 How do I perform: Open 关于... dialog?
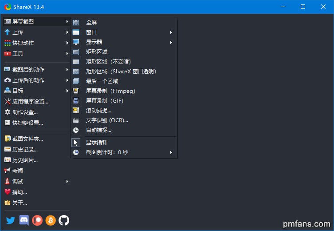[x=36, y=203]
